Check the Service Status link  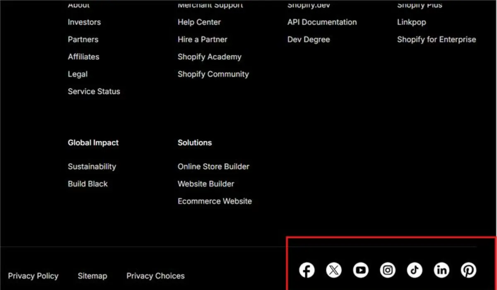pyautogui.click(x=94, y=92)
